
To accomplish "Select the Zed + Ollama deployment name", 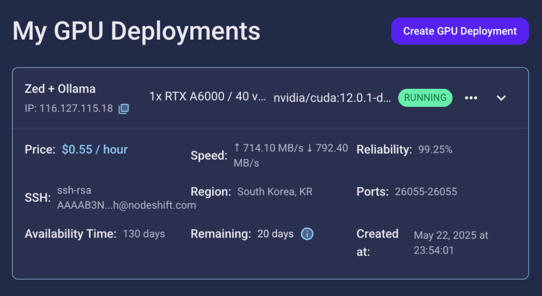I will coord(60,89).
